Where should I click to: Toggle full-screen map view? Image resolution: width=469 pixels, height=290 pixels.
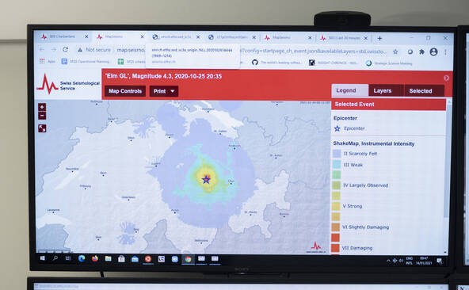(42, 128)
